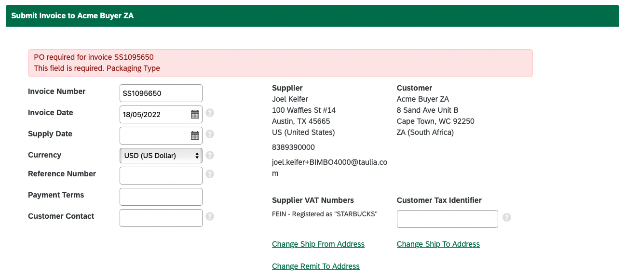Focus the Customer Tax Identifier input
The image size is (625, 278).
tap(448, 219)
